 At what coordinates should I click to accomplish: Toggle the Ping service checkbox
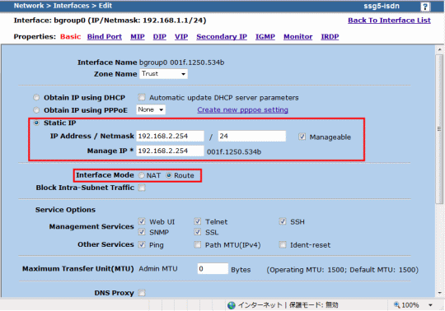click(142, 244)
